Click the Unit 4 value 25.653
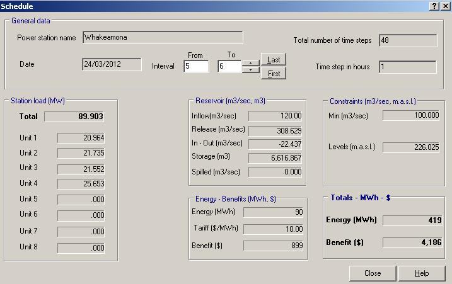The image size is (452, 284). [81, 184]
